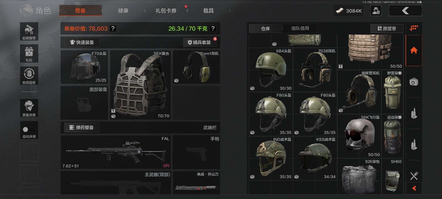Go back using the top-right arrow button

[x=405, y=11]
